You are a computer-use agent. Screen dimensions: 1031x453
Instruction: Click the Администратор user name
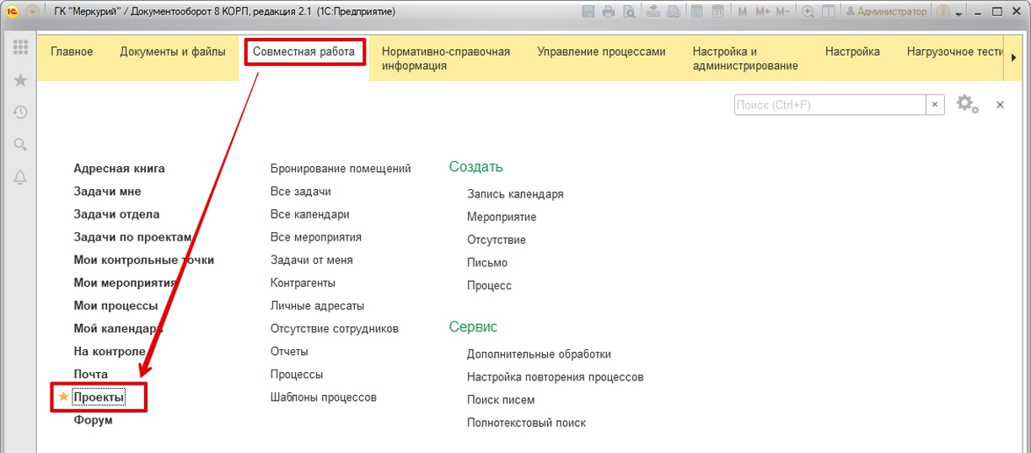(892, 12)
